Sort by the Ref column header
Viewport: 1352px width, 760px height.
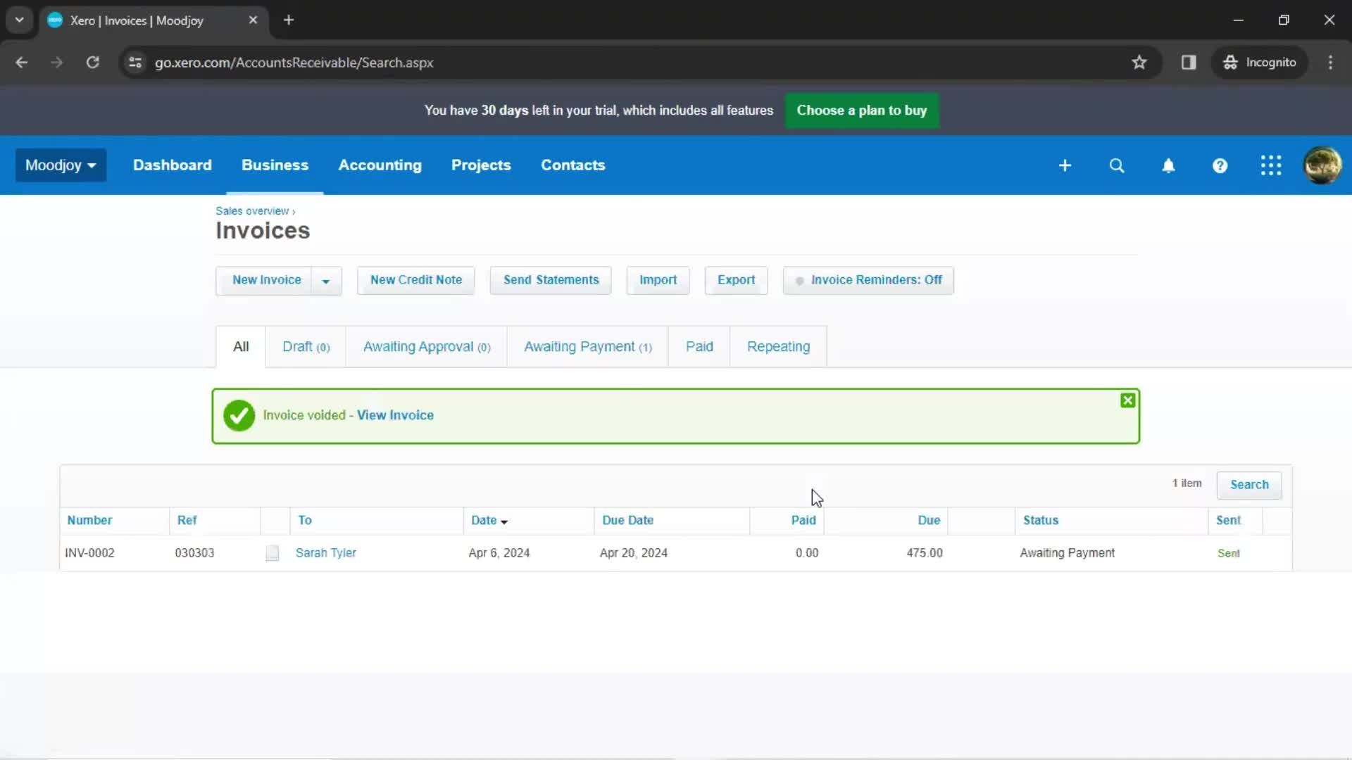click(x=187, y=521)
